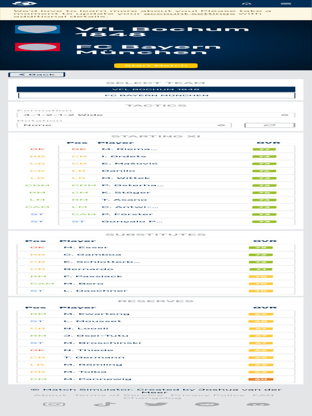This screenshot has height=416, width=312.
Task: Select the P. Osterha... player row
Action: 177,185
